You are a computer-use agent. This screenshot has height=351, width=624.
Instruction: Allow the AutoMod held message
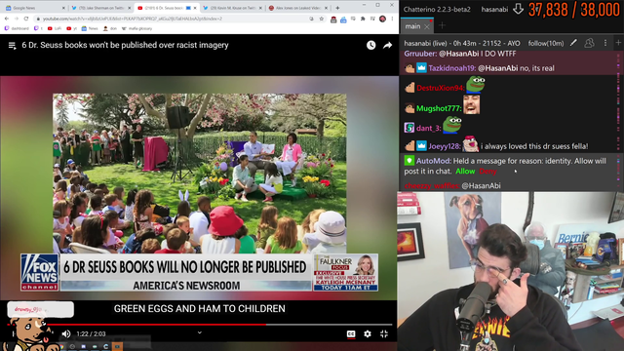pyautogui.click(x=465, y=172)
